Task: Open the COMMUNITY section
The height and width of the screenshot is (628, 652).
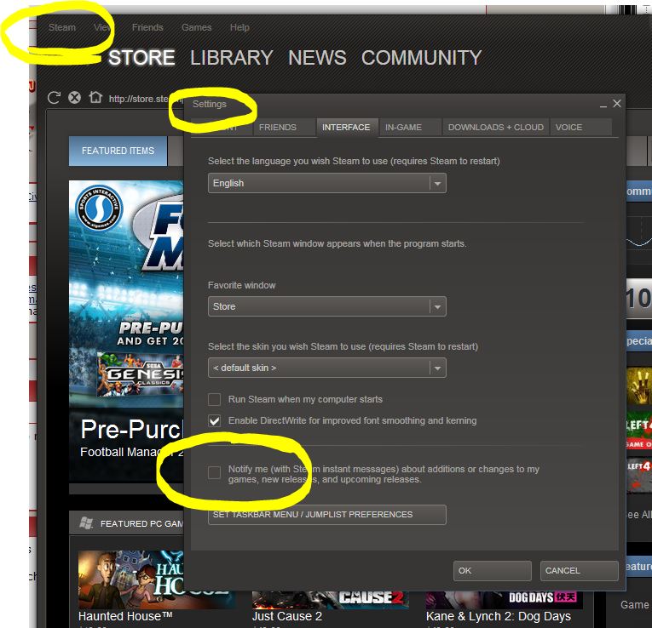Action: (421, 57)
